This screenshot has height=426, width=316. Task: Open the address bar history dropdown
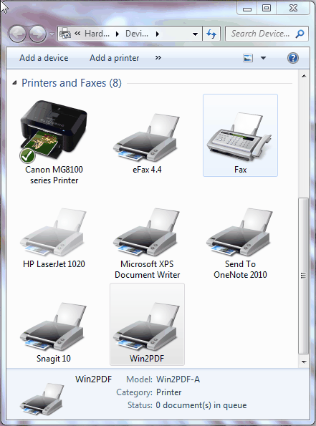click(195, 34)
